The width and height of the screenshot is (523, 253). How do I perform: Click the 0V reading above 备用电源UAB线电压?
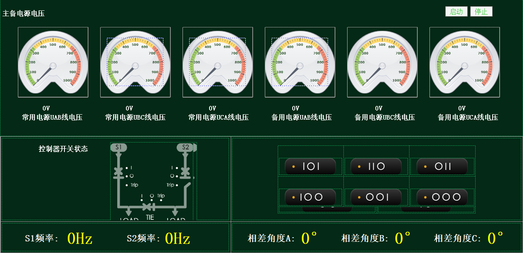pyautogui.click(x=296, y=108)
